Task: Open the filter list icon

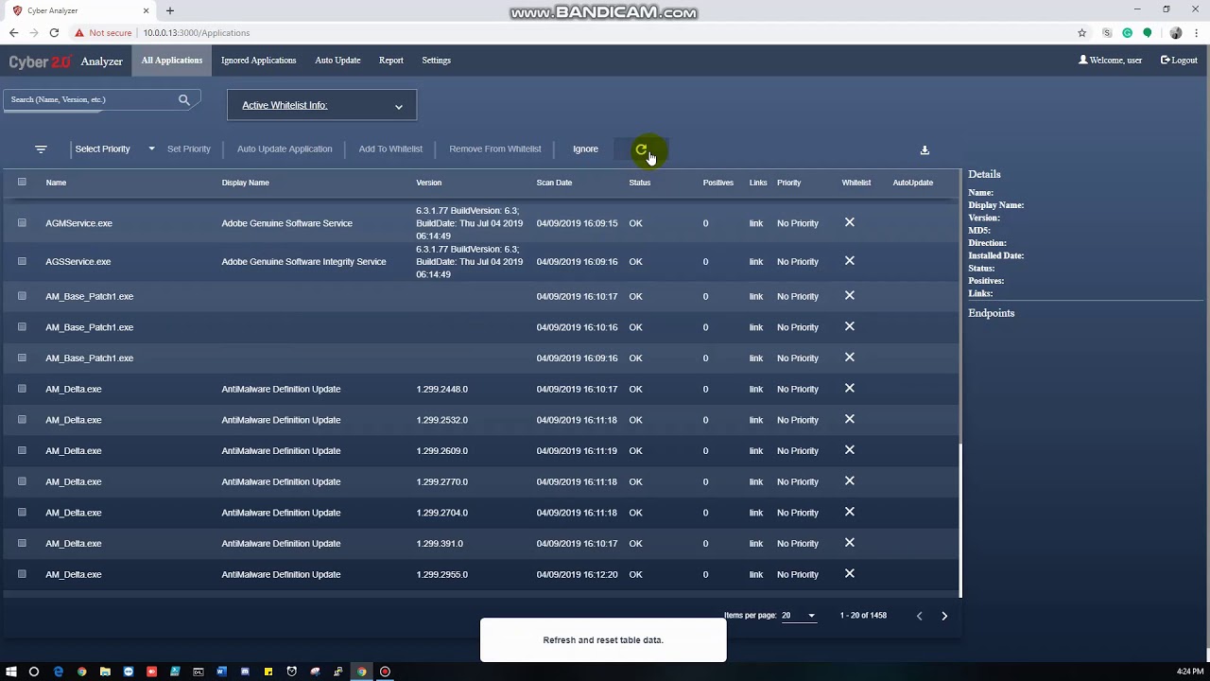Action: tap(41, 148)
